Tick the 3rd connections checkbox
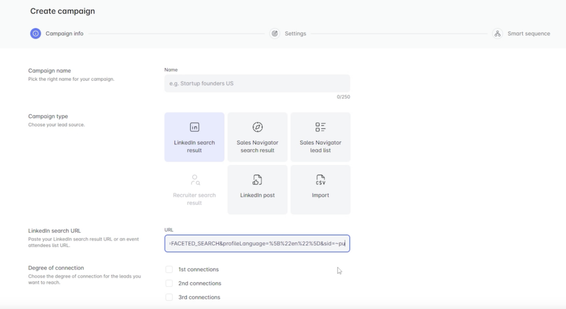This screenshot has height=309, width=566. click(169, 297)
